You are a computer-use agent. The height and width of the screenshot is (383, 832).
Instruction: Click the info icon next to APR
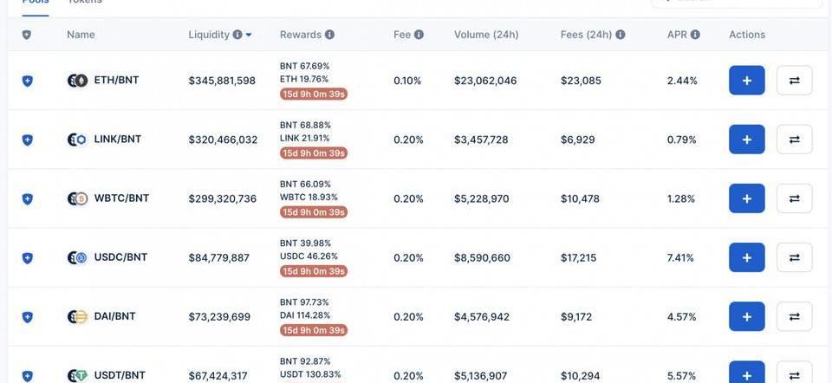[x=695, y=35]
